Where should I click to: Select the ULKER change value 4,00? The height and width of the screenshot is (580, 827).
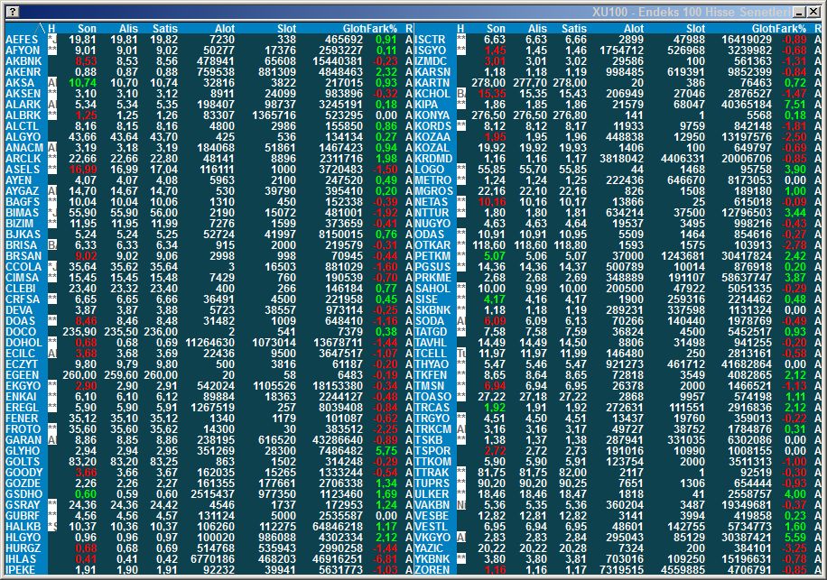click(795, 494)
